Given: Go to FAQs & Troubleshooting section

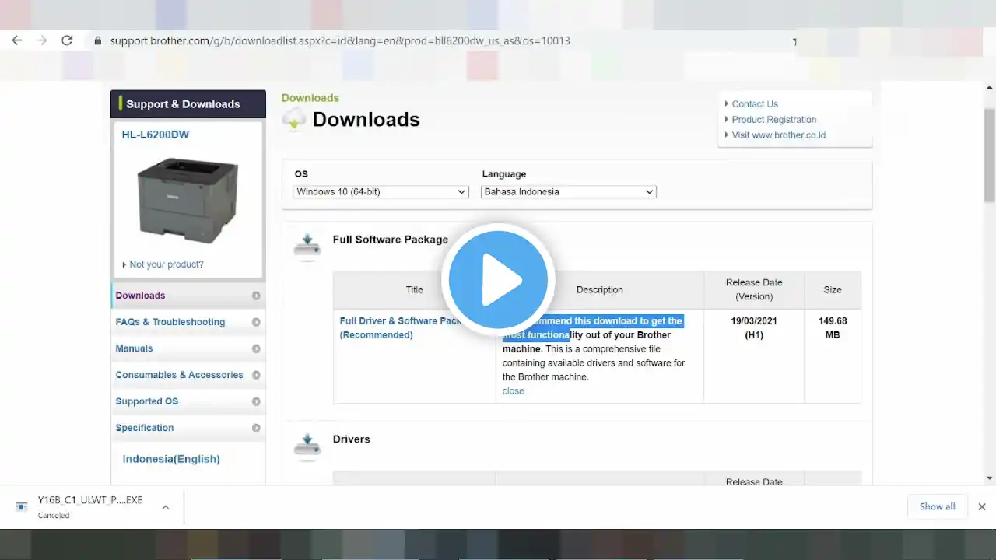Looking at the screenshot, I should 188,322.
